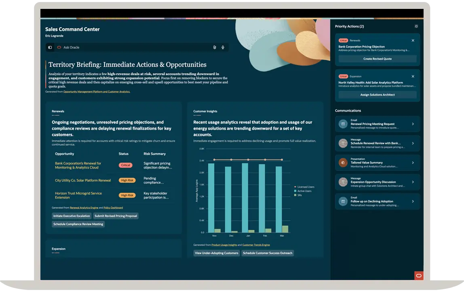Expand Schedule Renewal Review with Bank chevron

point(413,143)
